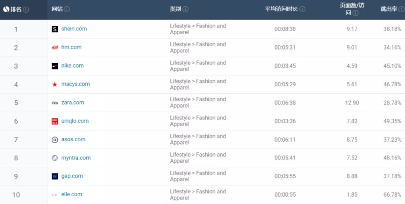This screenshot has width=405, height=204.
Task: Open the uniqlo.com link
Action: tap(75, 121)
